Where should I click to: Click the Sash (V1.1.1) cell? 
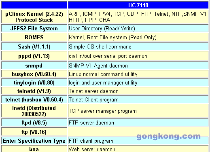[x=34, y=46]
